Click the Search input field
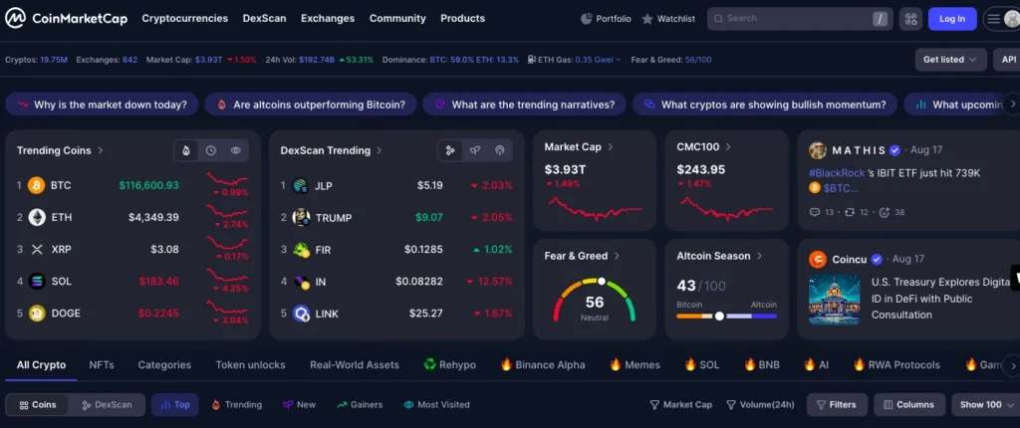 pyautogui.click(x=800, y=19)
